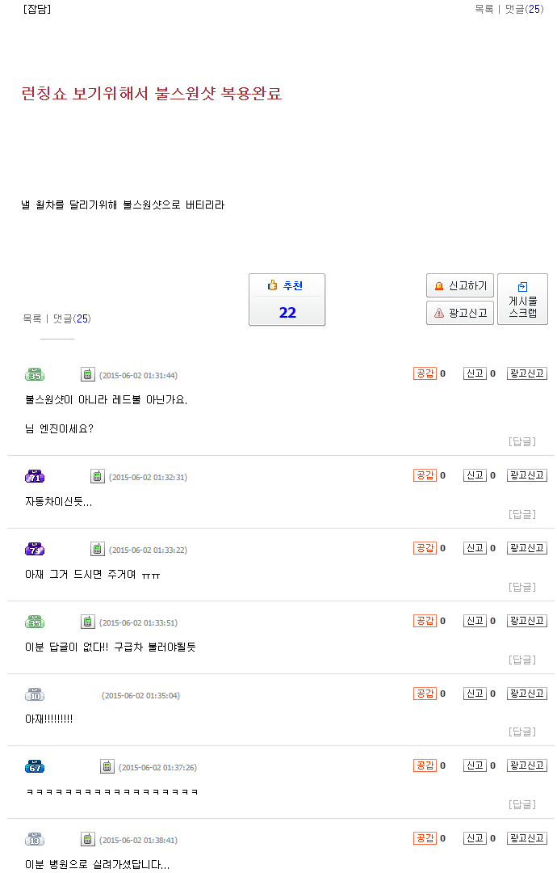Report the 아재 그거 드시면 comment with 신고
Screen dimensions: 557x873
(475, 548)
